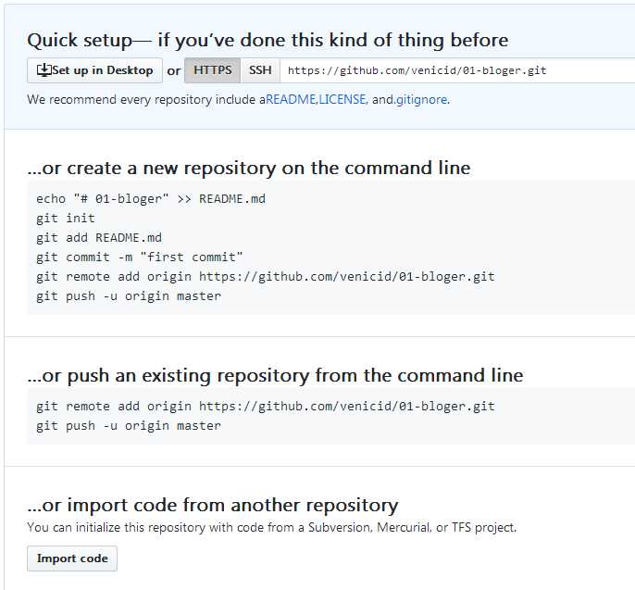Click git push line in push-existing block
Image resolution: width=635 pixels, height=590 pixels.
(129, 426)
